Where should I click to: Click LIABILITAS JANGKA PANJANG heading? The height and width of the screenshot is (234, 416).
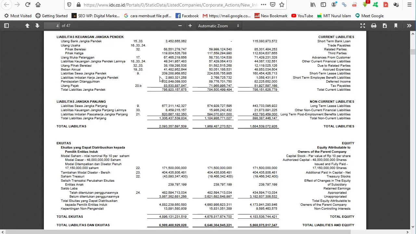point(81,101)
